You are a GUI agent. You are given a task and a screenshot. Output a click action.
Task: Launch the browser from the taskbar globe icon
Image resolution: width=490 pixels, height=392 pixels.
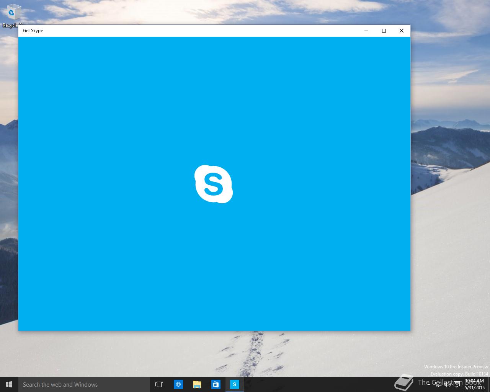click(178, 384)
